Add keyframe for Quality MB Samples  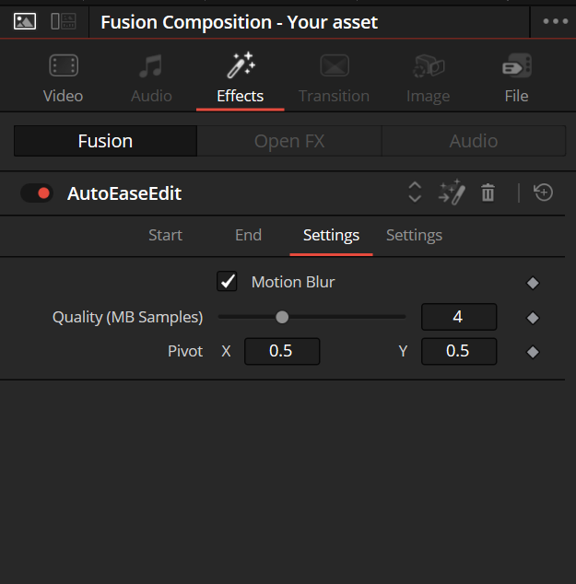tap(533, 318)
